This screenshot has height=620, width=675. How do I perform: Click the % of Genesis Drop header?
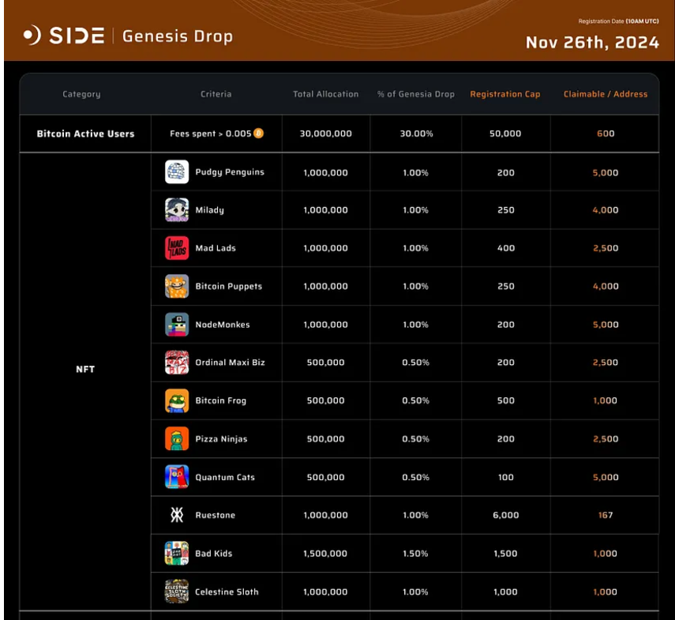tap(416, 94)
